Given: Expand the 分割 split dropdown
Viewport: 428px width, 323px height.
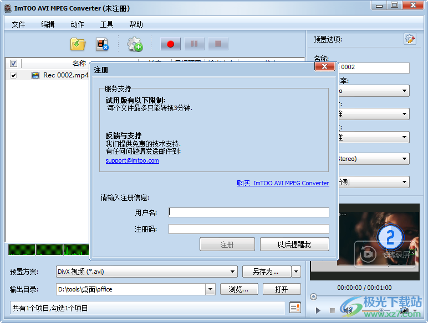Looking at the screenshot, I should point(404,182).
